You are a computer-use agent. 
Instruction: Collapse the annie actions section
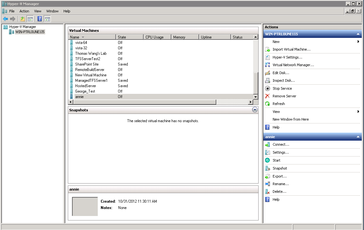tap(358, 137)
